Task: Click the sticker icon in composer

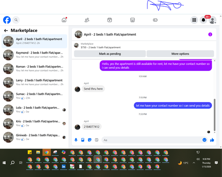Action: click(x=90, y=140)
